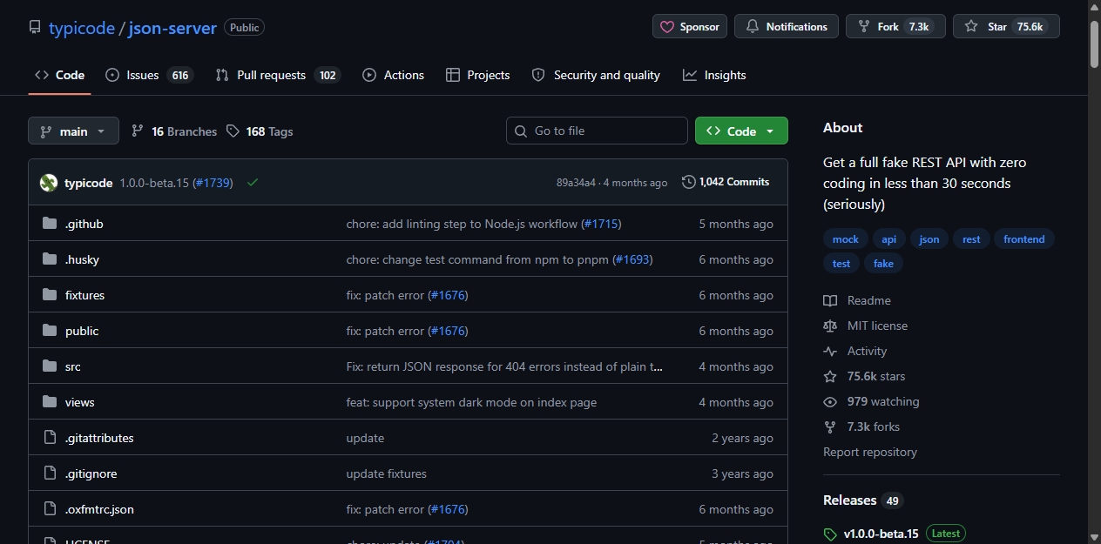Open the Issues tab

[149, 75]
